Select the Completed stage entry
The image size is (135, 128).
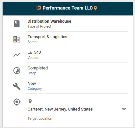tap(38, 68)
